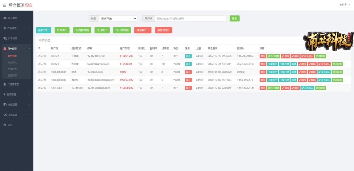
Task: Click 添加客户+ red button
Action: tap(143, 30)
